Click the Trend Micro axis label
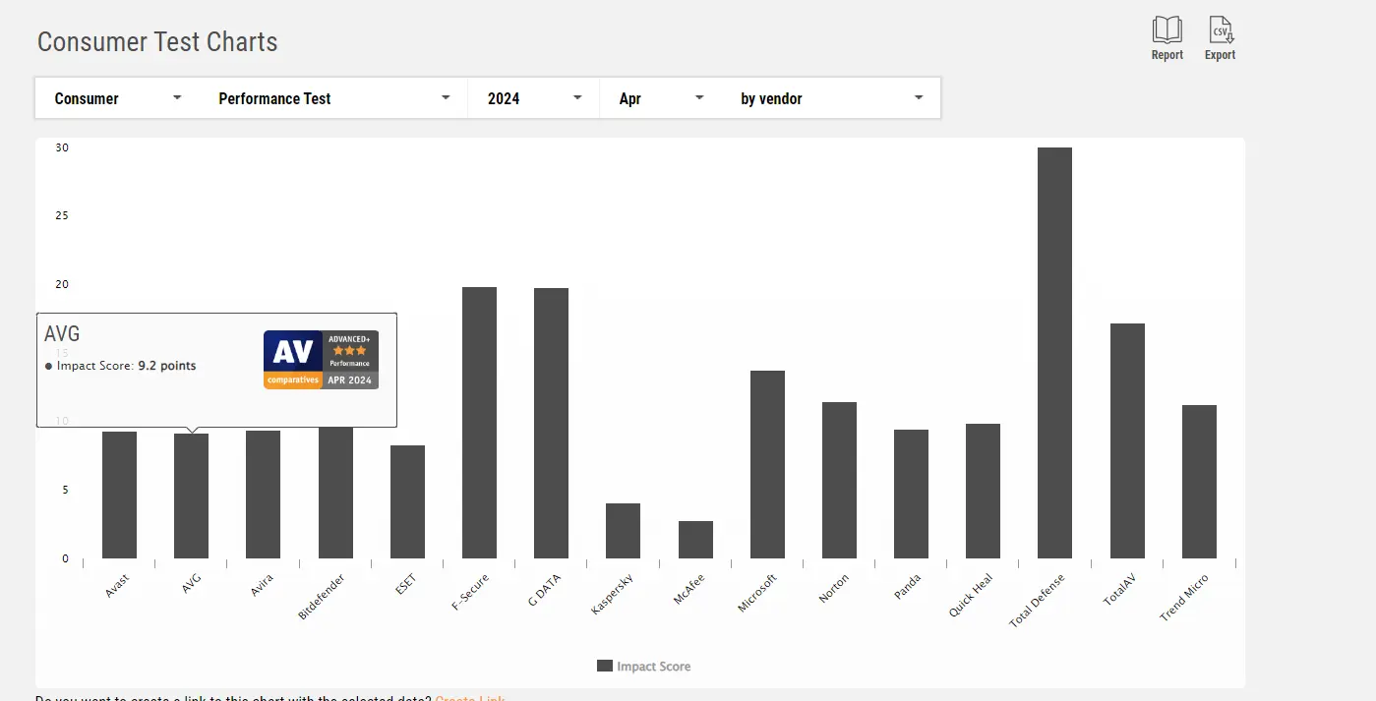1376x701 pixels. (1184, 598)
